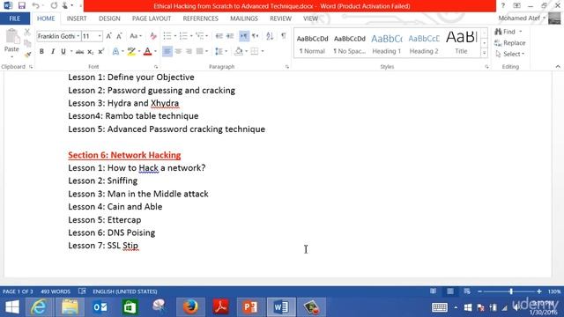The width and height of the screenshot is (564, 317).
Task: Click the proofing errors icon in the status bar
Action: [x=82, y=291]
